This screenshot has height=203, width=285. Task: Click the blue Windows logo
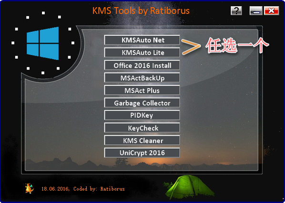click(43, 43)
